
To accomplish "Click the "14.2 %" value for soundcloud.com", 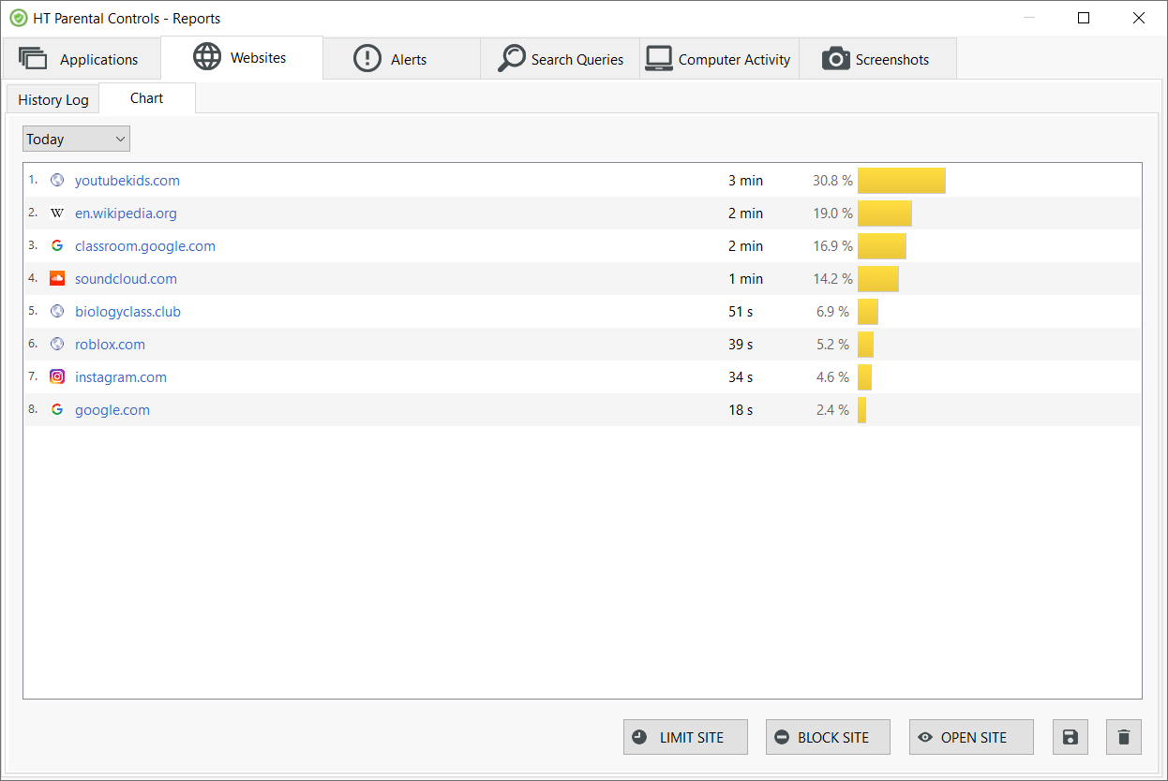I will [832, 279].
